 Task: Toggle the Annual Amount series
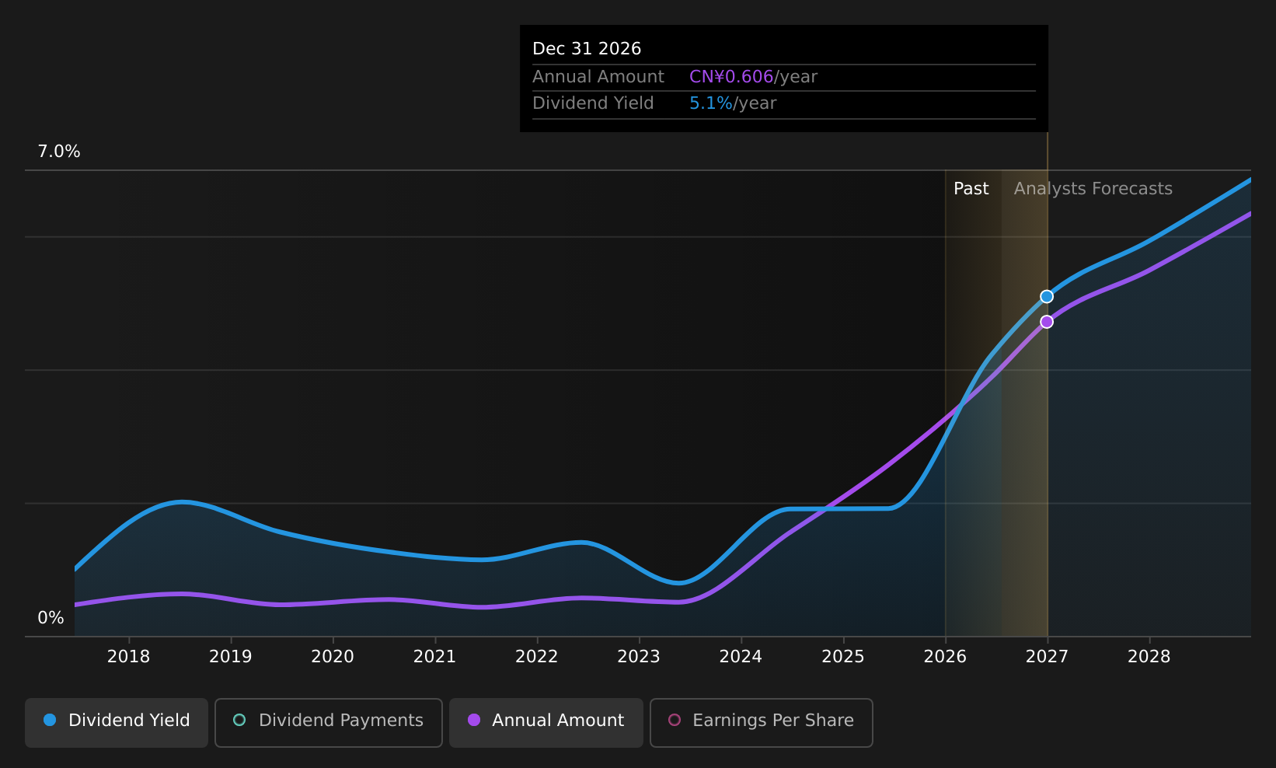(546, 723)
